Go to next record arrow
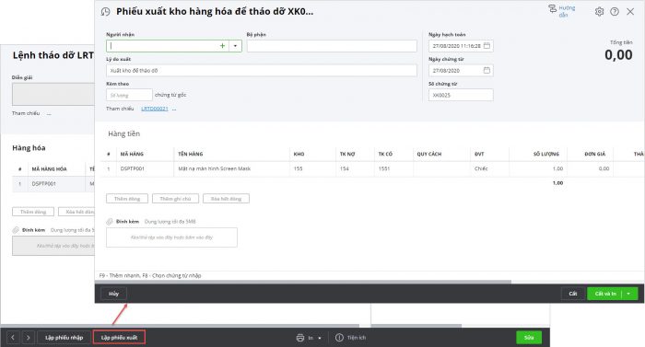 click(x=29, y=338)
